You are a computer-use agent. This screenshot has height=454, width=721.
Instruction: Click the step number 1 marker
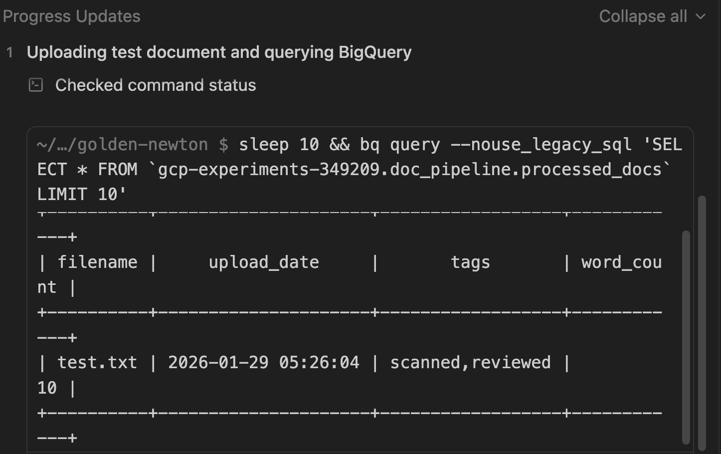[x=9, y=52]
